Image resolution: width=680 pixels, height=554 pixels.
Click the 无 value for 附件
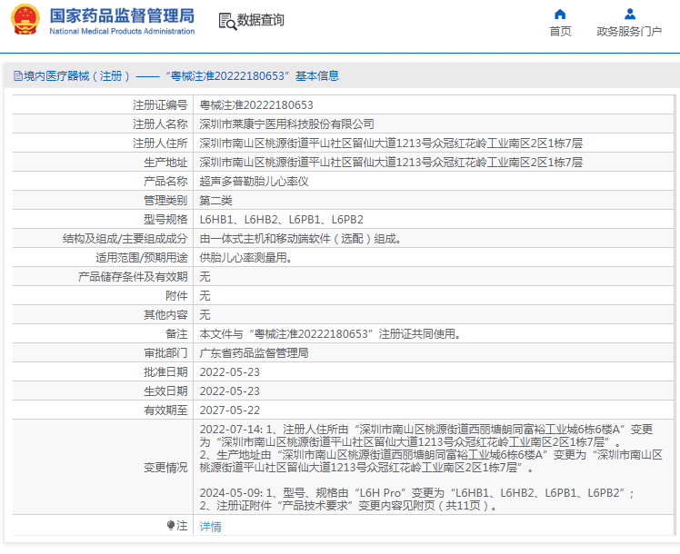click(205, 296)
